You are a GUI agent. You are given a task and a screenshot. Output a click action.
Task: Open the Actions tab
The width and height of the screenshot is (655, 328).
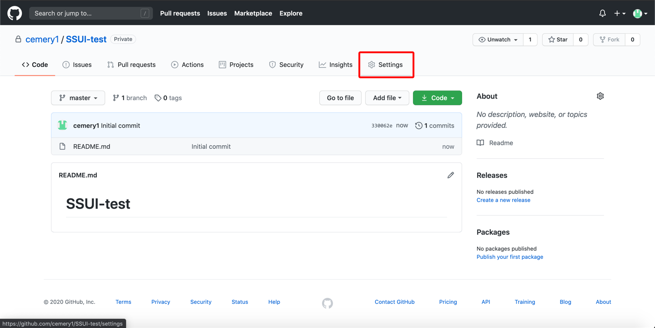click(187, 65)
